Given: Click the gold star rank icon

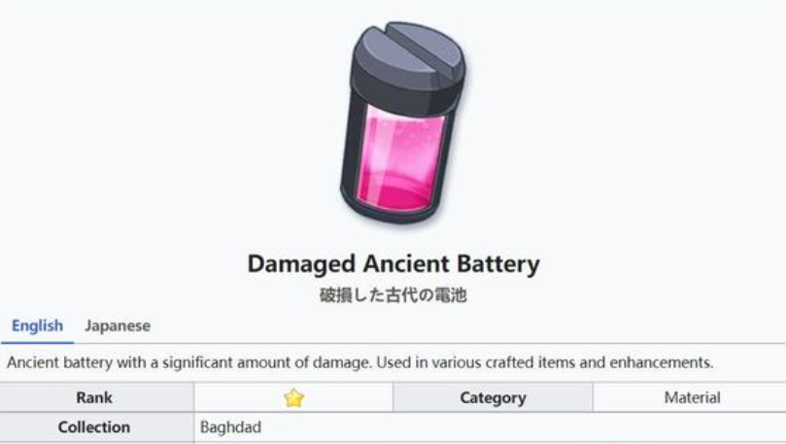Looking at the screenshot, I should click(x=293, y=398).
